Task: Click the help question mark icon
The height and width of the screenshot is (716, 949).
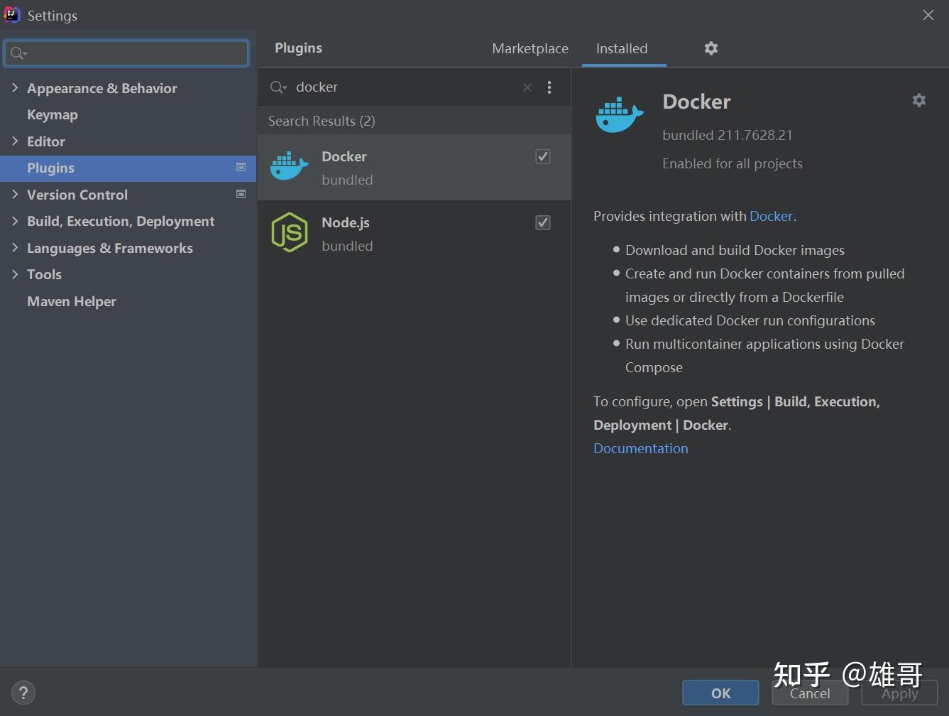Action: [23, 692]
